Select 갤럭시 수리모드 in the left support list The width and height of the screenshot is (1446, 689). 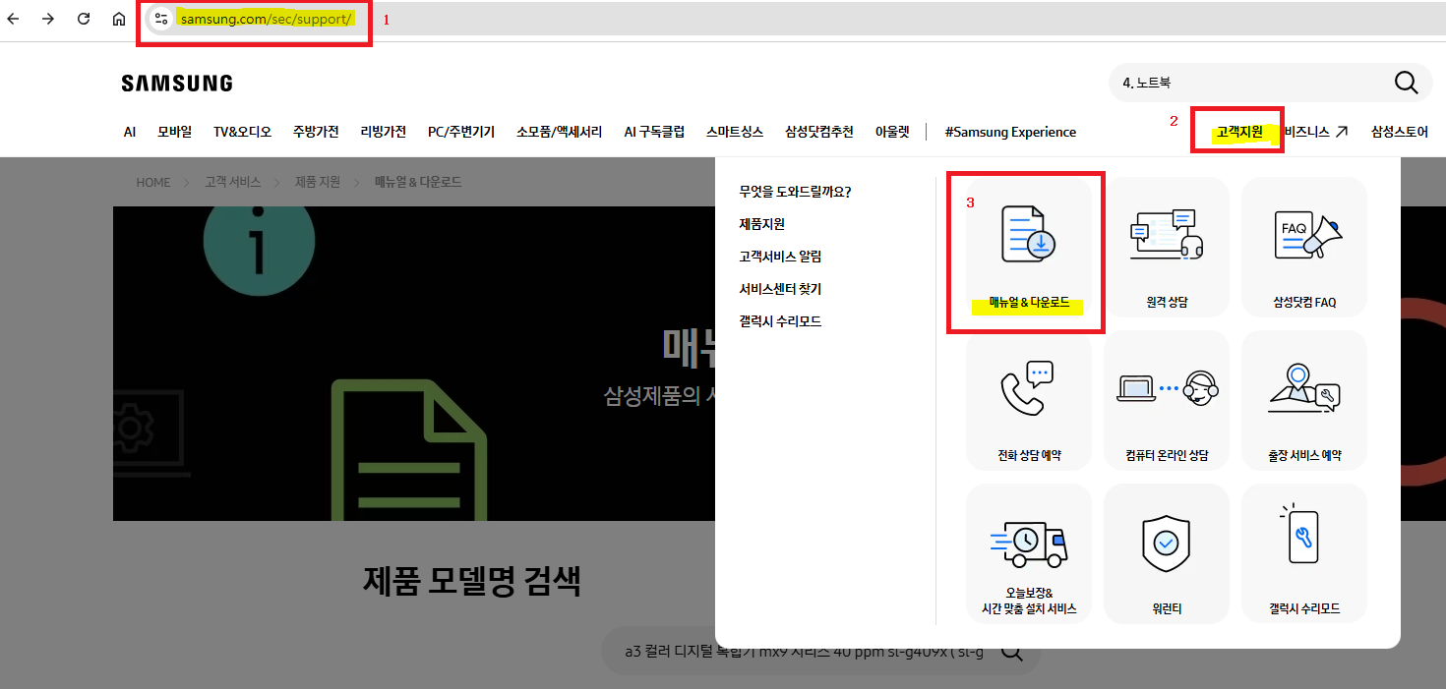click(x=780, y=321)
